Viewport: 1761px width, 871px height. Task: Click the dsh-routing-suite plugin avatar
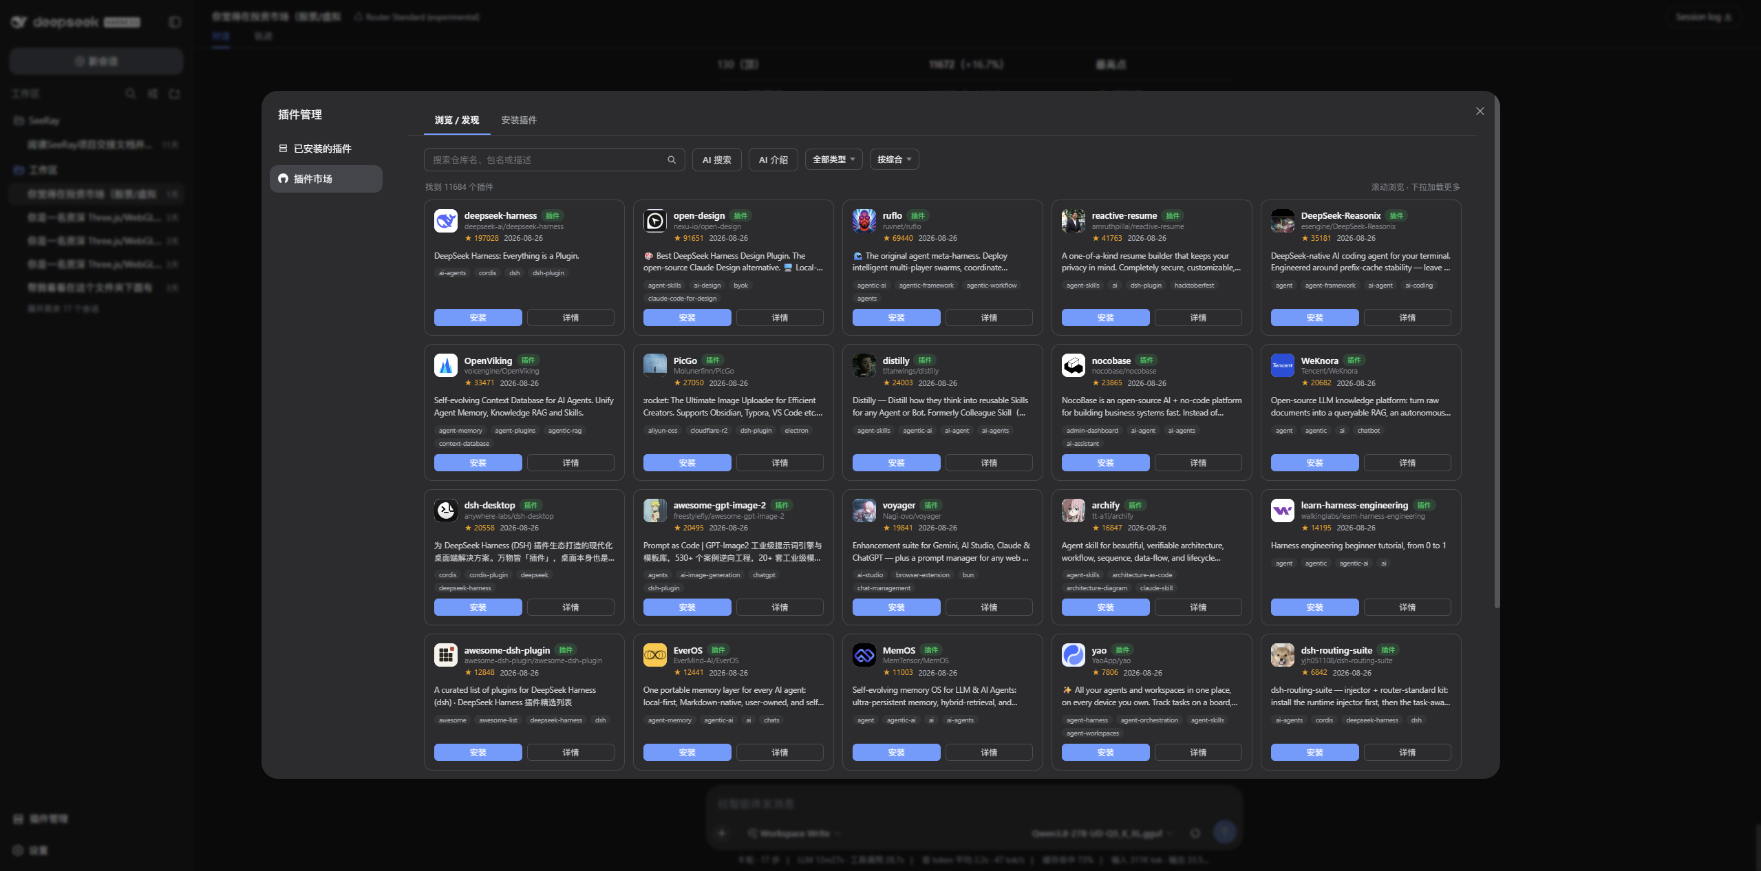pyautogui.click(x=1283, y=655)
